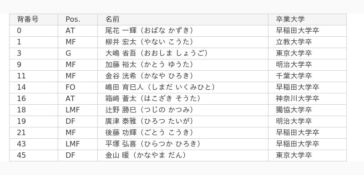Click 大嶋 省吾 name in table

183,53
